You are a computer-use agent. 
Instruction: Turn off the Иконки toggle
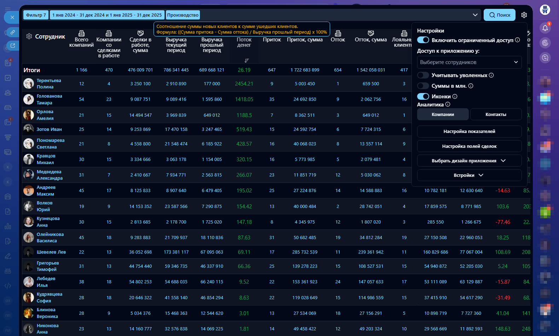point(423,97)
